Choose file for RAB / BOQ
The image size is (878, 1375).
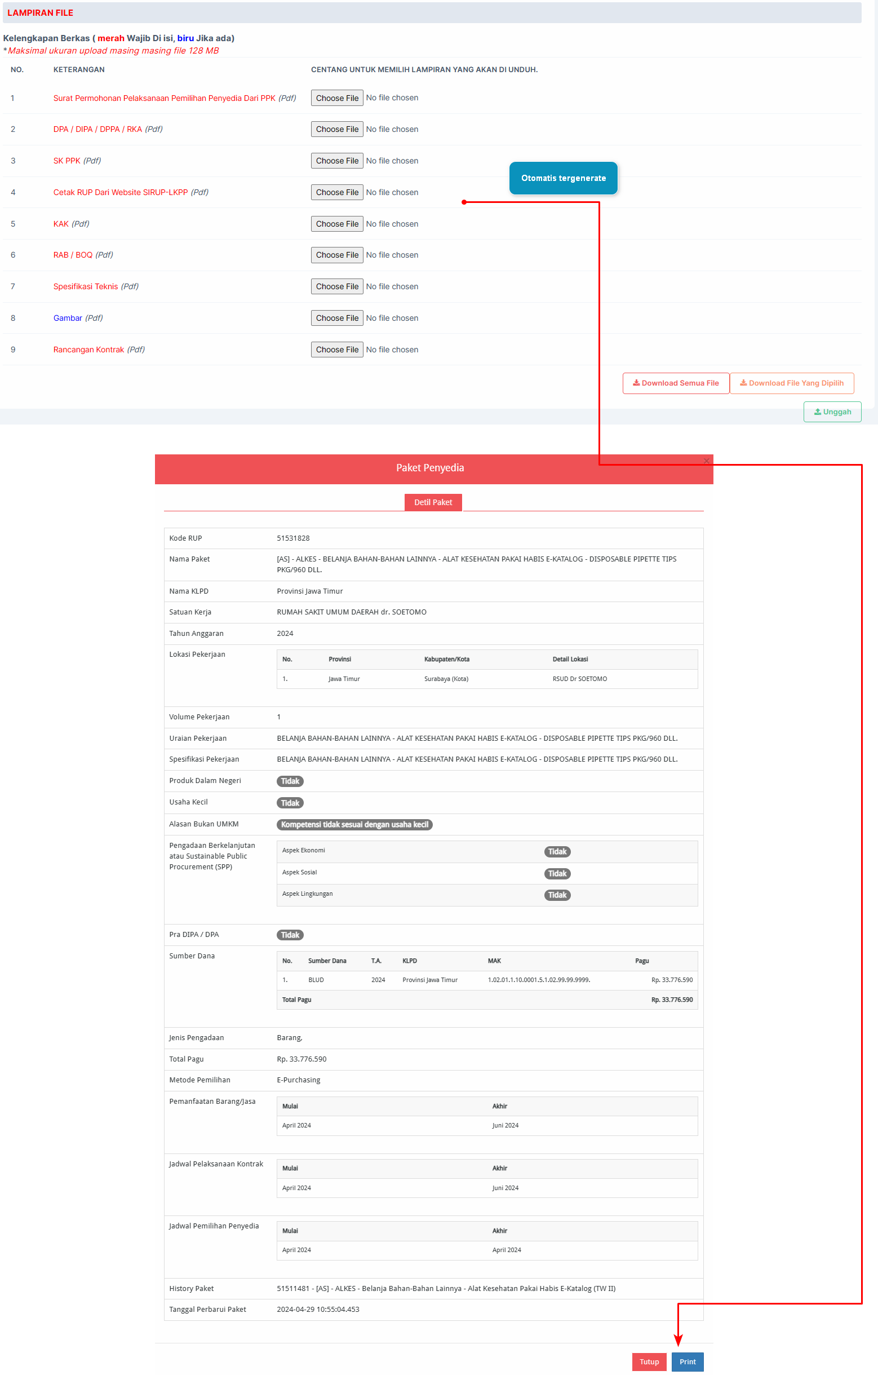click(x=337, y=255)
